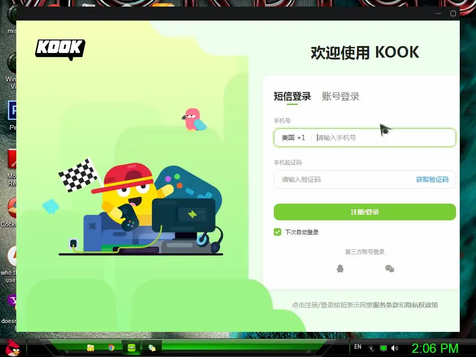Screen dimensions: 476x357
Task: Click 获取验证码 to request a code
Action: tap(432, 179)
